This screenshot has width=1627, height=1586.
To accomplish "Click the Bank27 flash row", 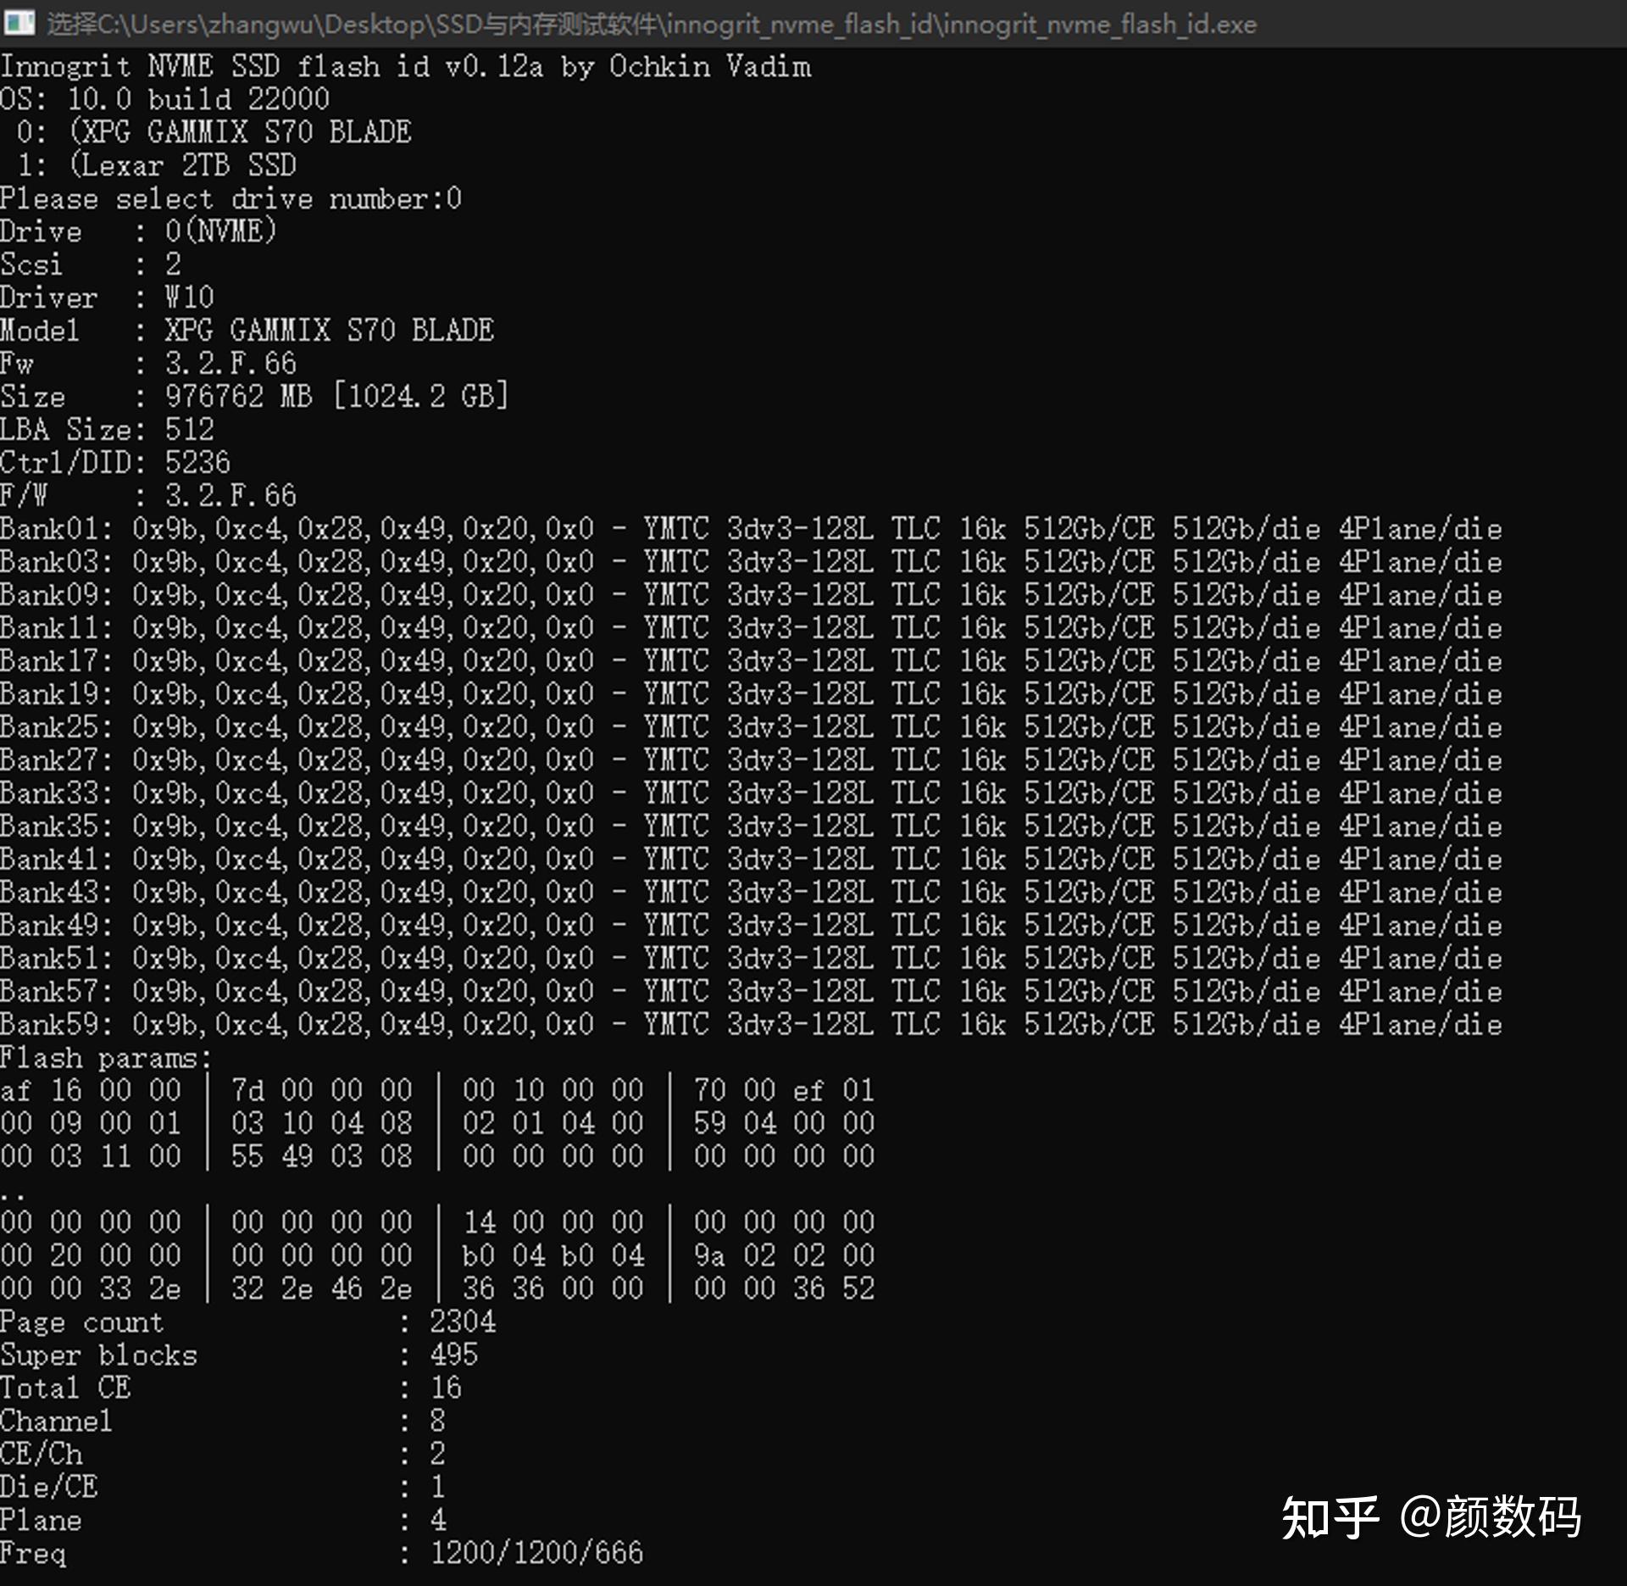I will [751, 760].
